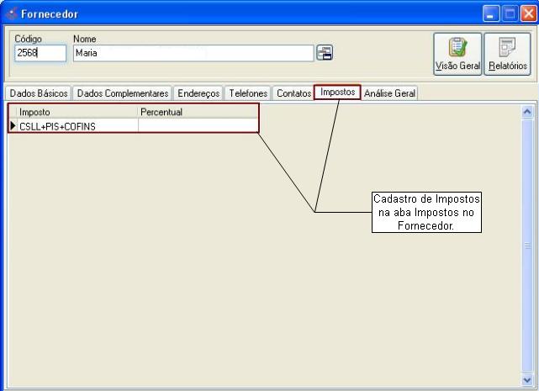Show the Contatos tab
The height and width of the screenshot is (391, 539).
[293, 93]
